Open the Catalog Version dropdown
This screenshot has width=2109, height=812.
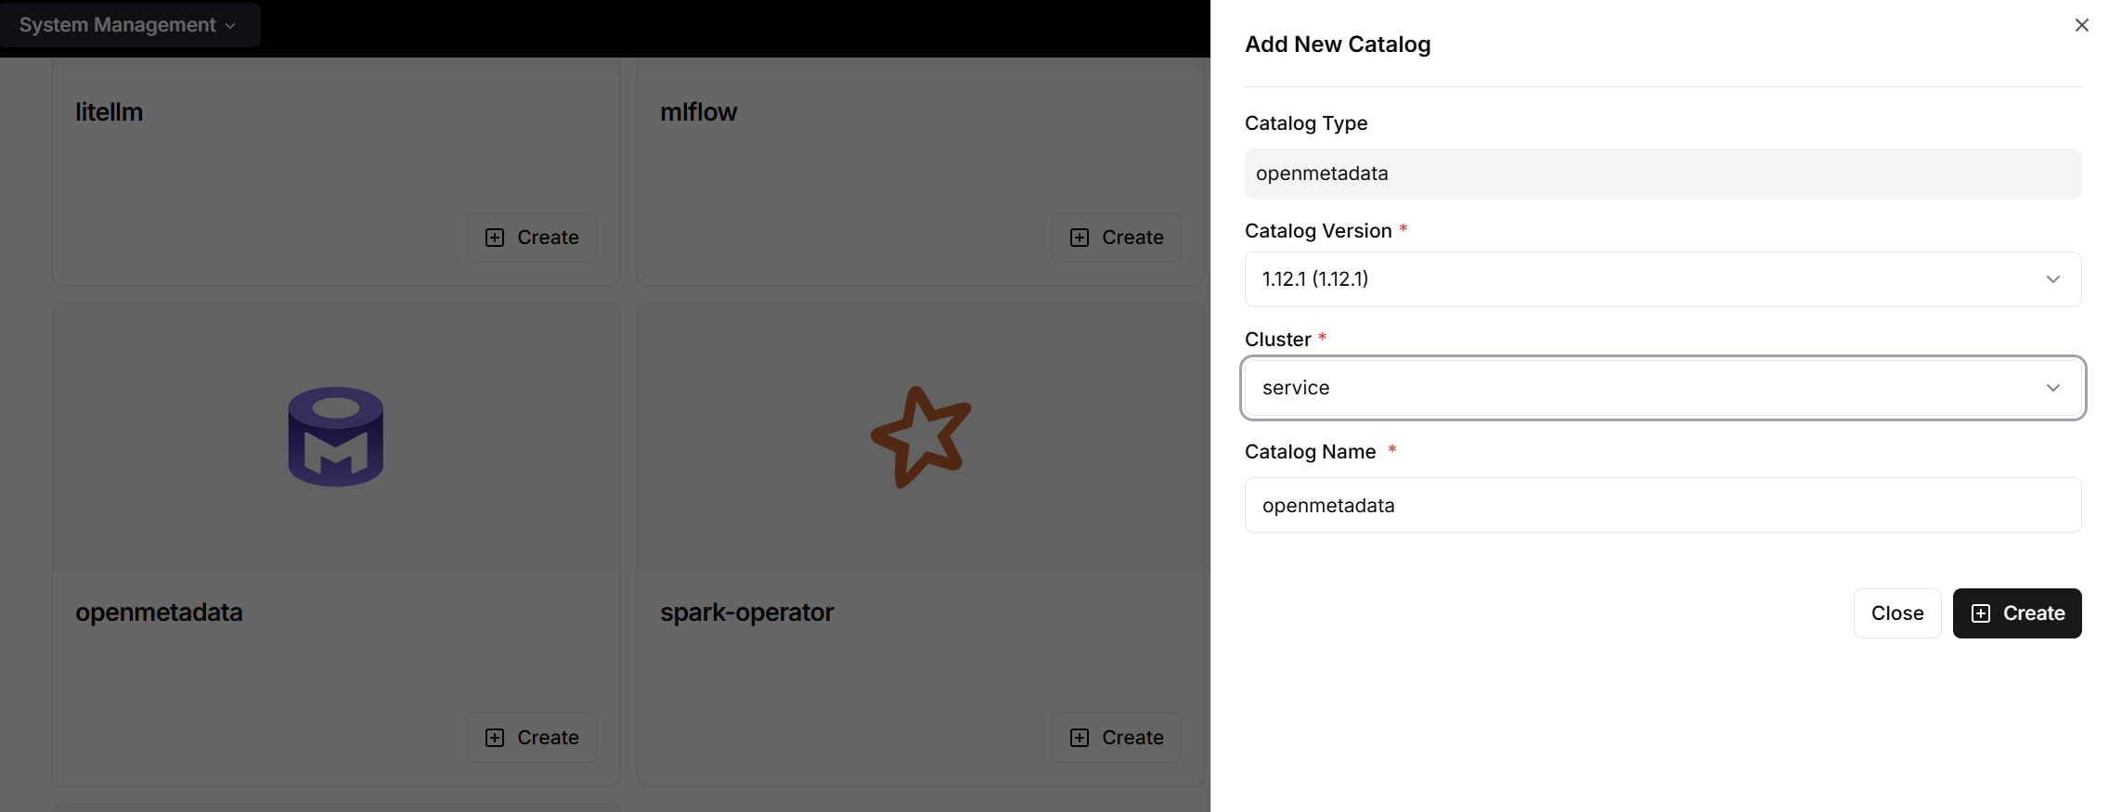1663,279
